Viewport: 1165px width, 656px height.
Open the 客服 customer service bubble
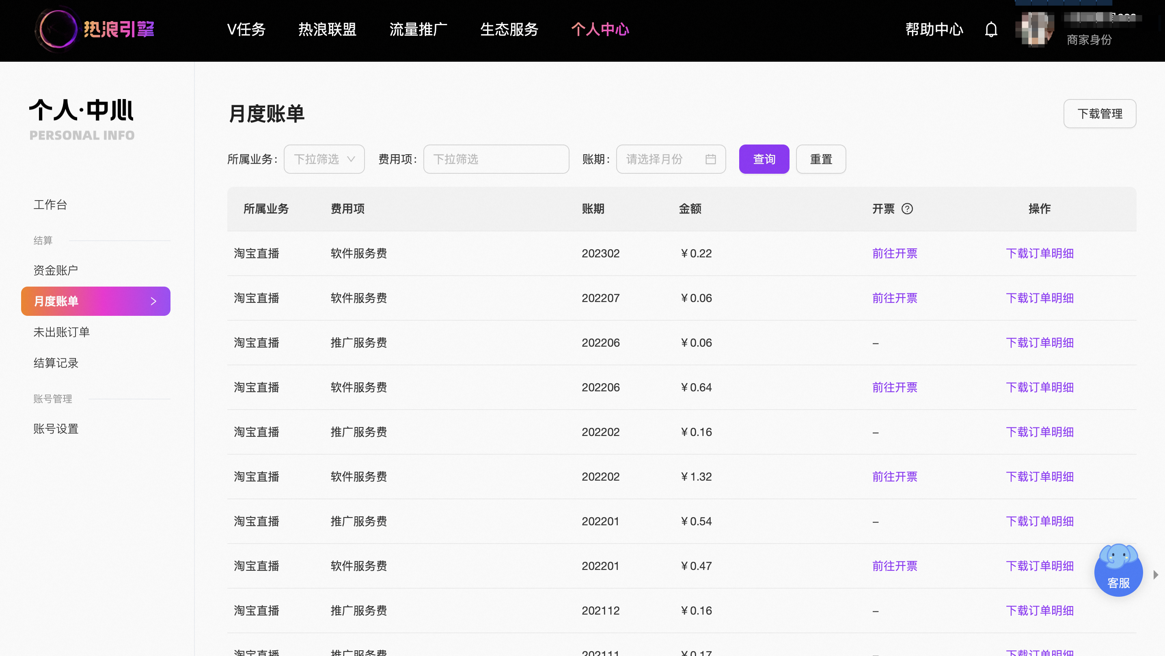click(x=1118, y=571)
